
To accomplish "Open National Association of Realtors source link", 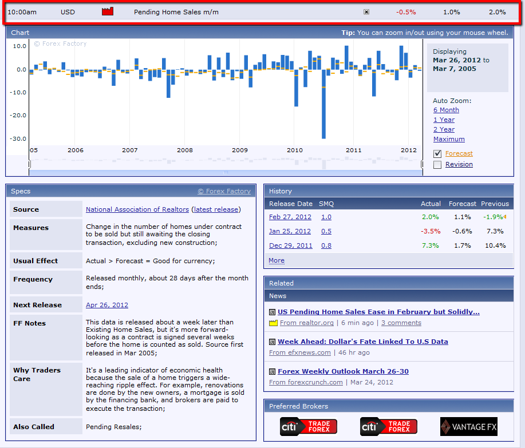I will click(137, 209).
